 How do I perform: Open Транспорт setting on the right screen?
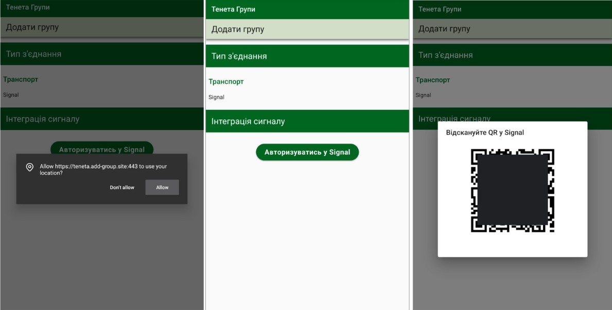coord(433,80)
